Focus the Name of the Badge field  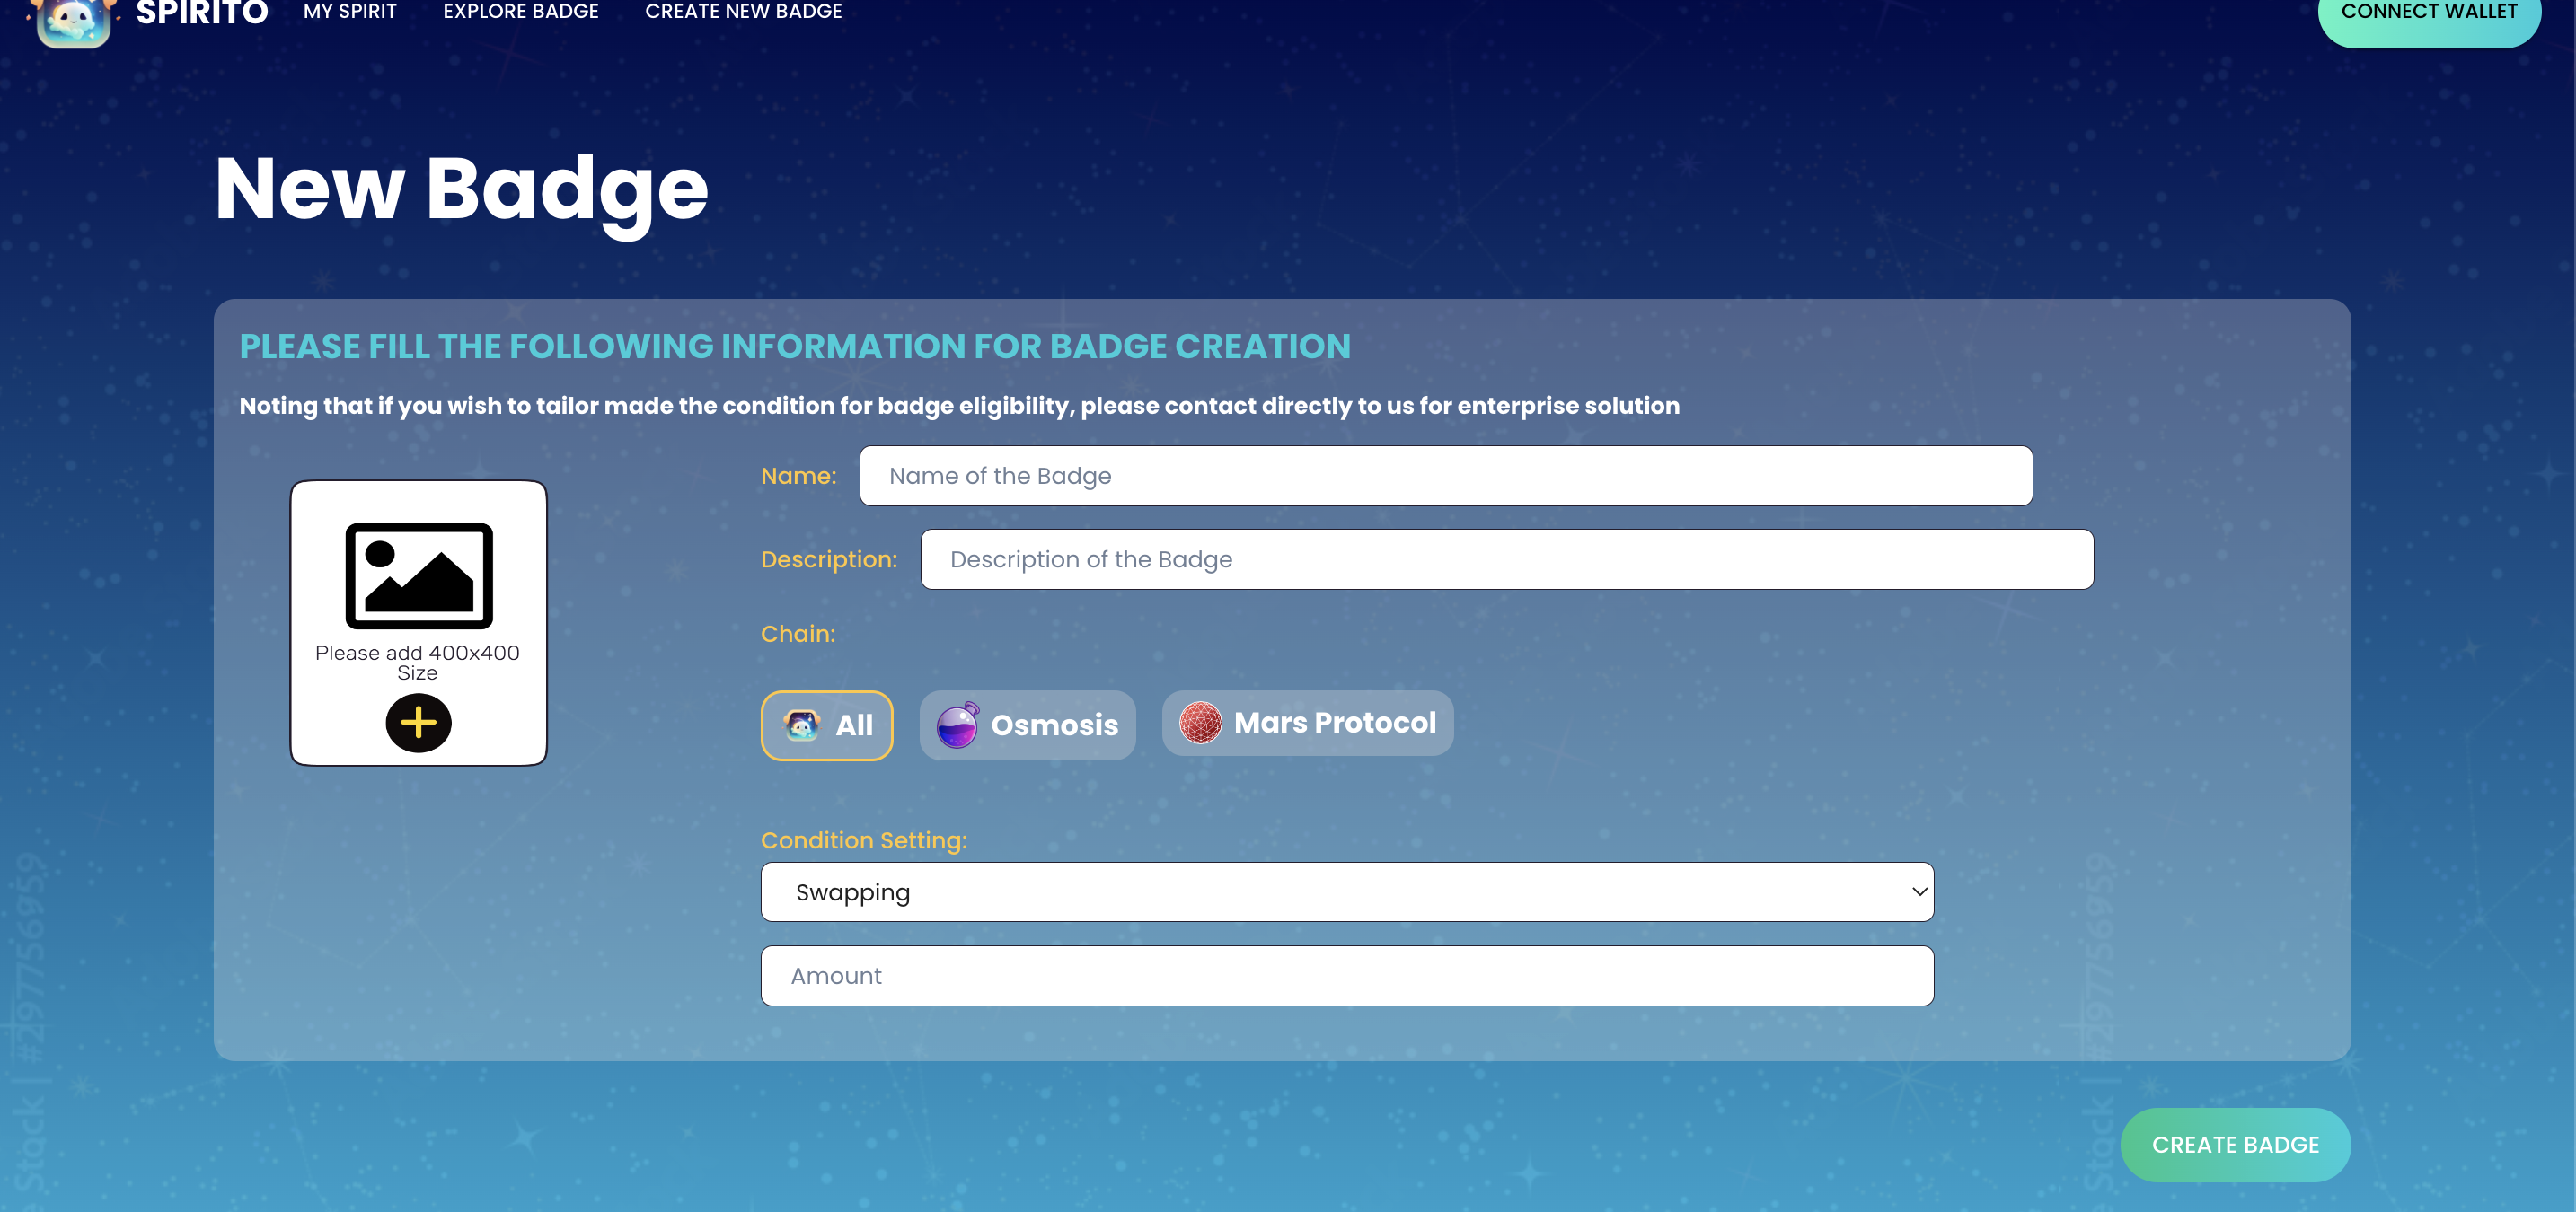(x=1445, y=476)
